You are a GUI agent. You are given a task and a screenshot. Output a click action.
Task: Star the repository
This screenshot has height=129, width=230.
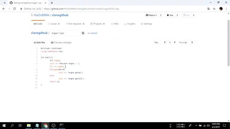[x=170, y=15]
